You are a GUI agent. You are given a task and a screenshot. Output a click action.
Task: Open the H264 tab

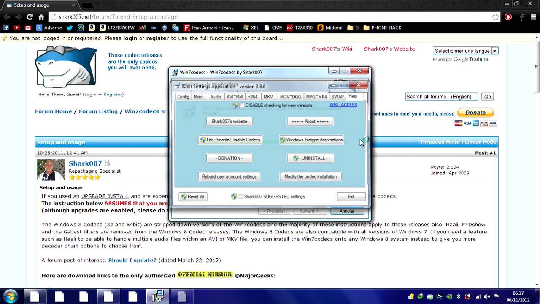pos(252,97)
